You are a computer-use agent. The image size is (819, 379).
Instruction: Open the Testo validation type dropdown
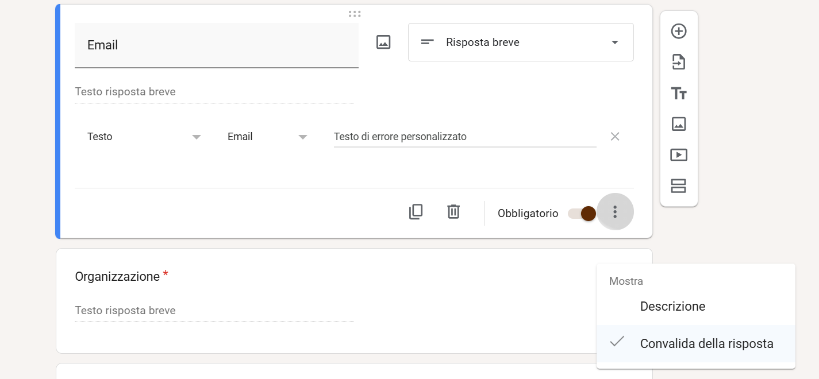(x=144, y=137)
